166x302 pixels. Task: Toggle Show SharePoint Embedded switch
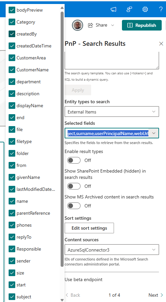click(74, 186)
